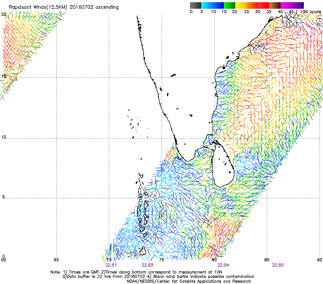Click the Sri Lanka island outline on the map
Image resolution: width=323 pixels, height=284 pixels.
pyautogui.click(x=223, y=164)
